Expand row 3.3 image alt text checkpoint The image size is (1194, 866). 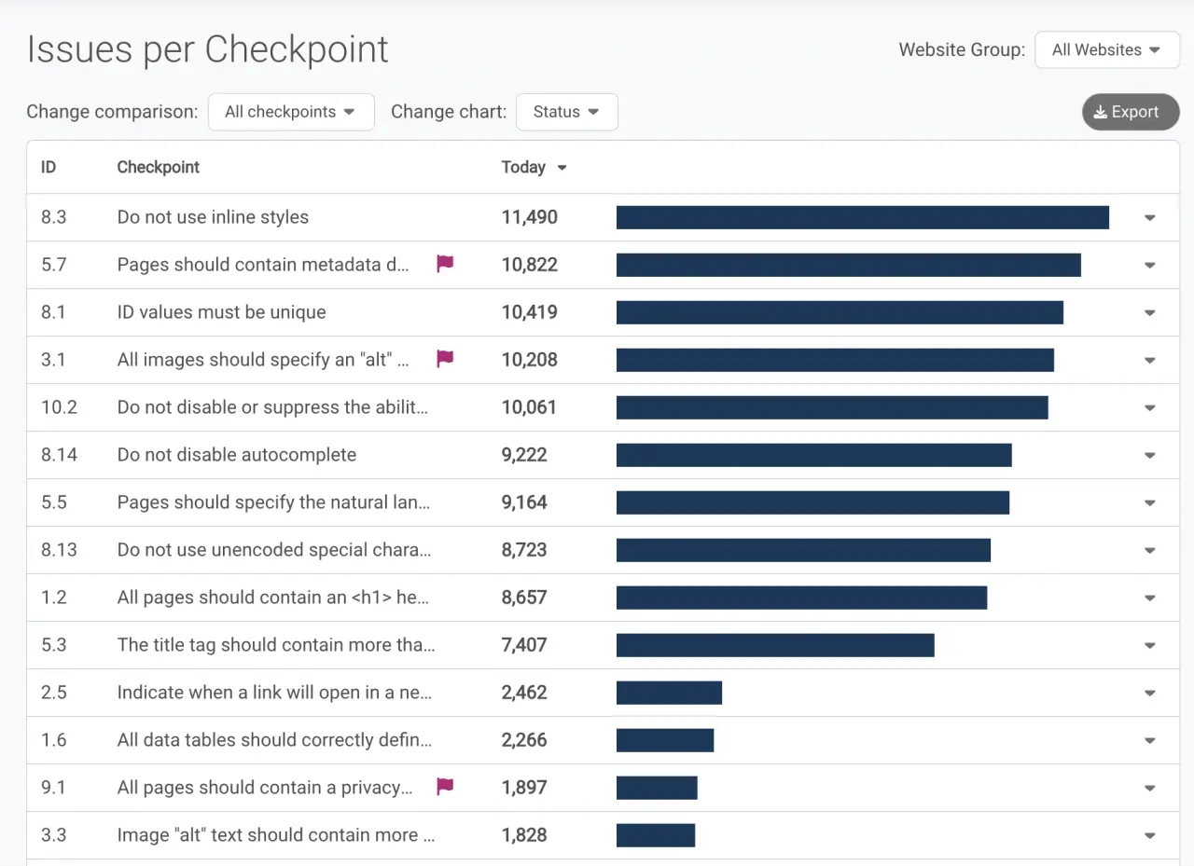(1149, 835)
